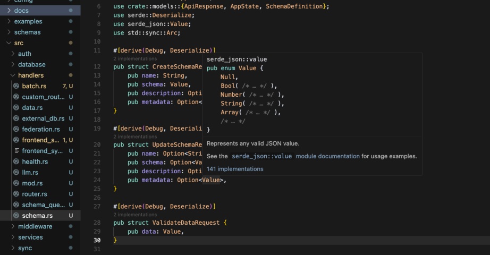
Task: Click line number 30 in gutter
Action: (97, 240)
